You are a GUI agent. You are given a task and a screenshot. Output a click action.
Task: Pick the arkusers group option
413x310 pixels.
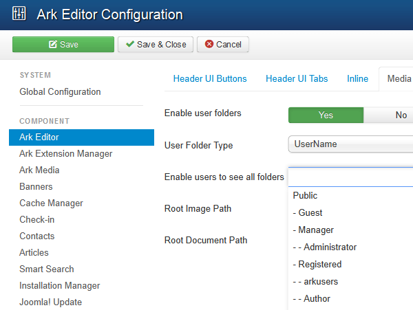coord(316,282)
